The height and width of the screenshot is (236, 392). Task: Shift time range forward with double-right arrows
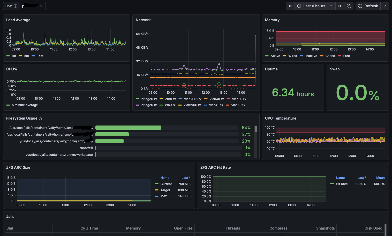click(x=340, y=6)
